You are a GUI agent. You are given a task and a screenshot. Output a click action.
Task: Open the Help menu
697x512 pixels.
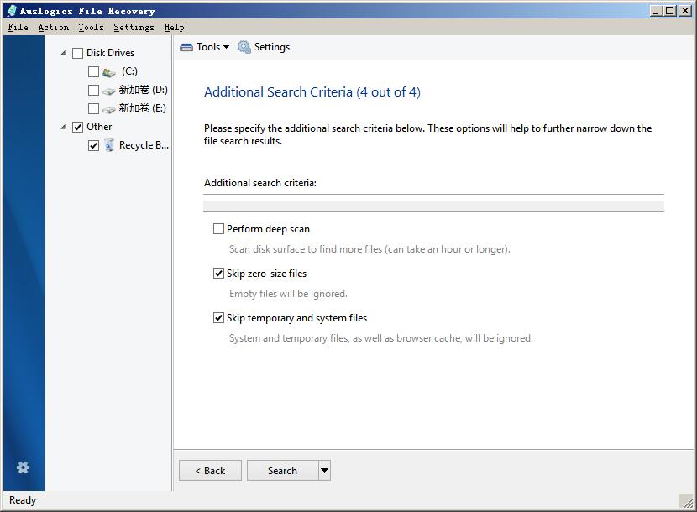point(175,27)
